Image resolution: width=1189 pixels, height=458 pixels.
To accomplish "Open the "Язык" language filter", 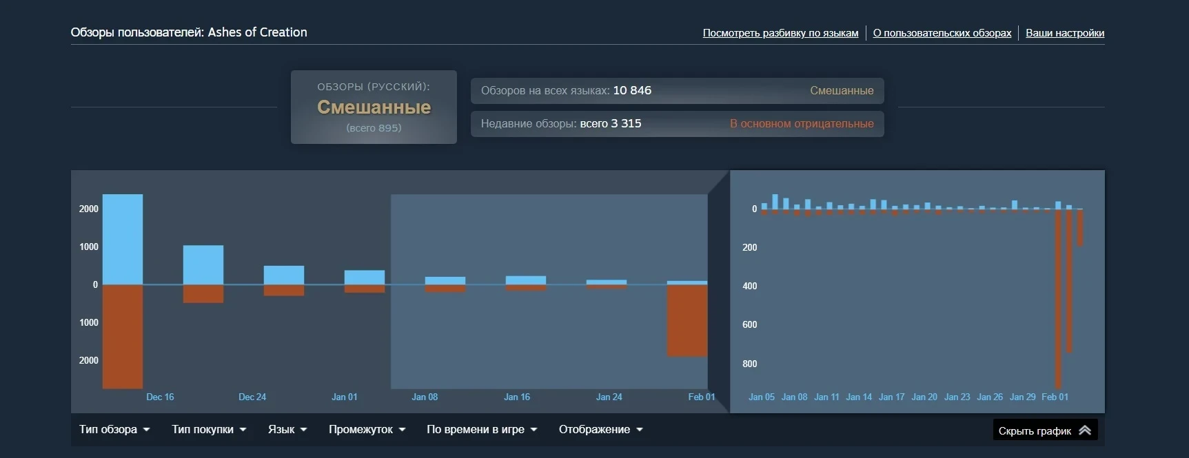I will click(287, 430).
